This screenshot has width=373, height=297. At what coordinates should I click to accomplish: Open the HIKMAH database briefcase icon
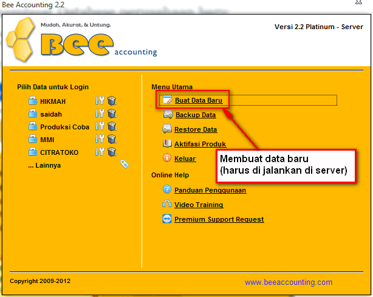tap(33, 101)
